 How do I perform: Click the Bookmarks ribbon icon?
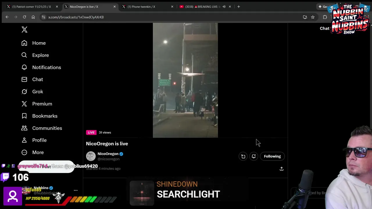[24, 116]
